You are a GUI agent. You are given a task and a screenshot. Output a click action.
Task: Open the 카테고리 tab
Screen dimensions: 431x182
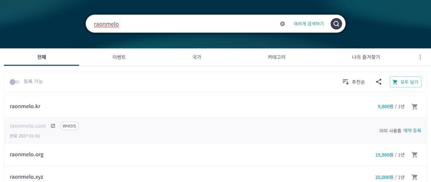[276, 57]
